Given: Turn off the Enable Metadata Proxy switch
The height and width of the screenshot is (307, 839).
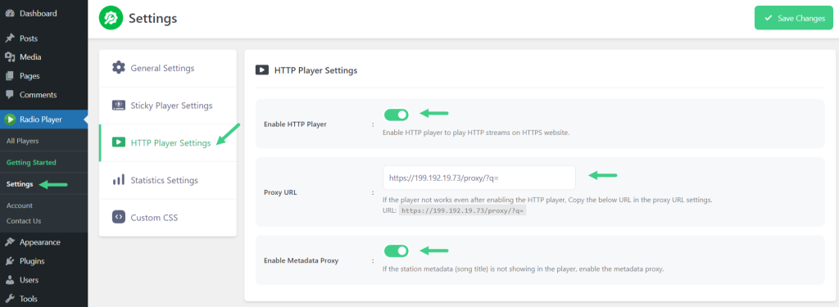Looking at the screenshot, I should [396, 251].
